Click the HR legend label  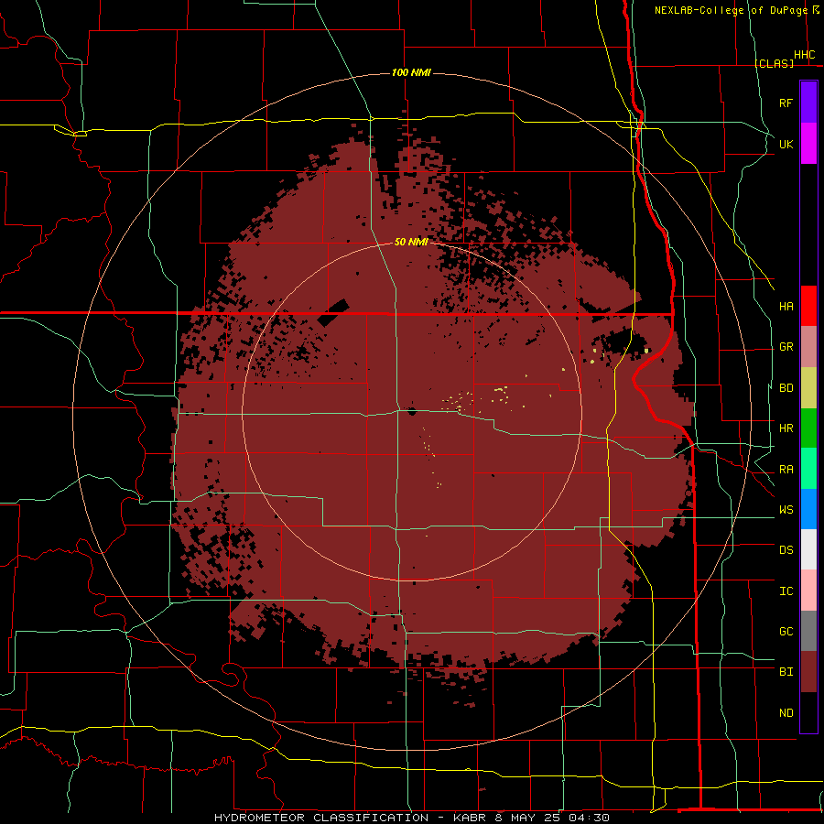[x=786, y=428]
